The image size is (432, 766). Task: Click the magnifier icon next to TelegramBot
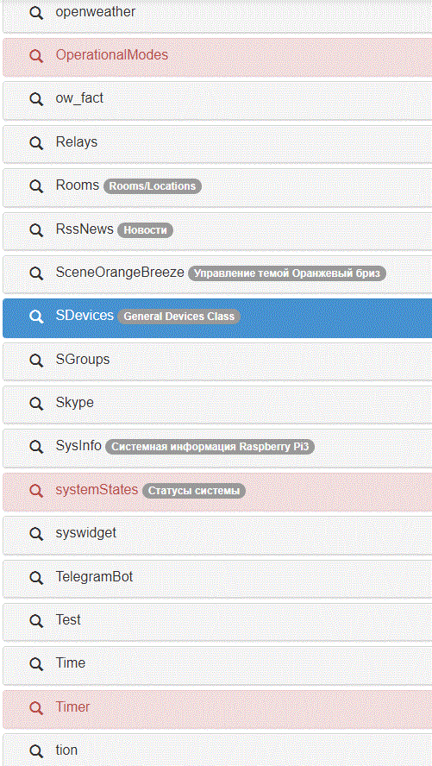(36, 578)
